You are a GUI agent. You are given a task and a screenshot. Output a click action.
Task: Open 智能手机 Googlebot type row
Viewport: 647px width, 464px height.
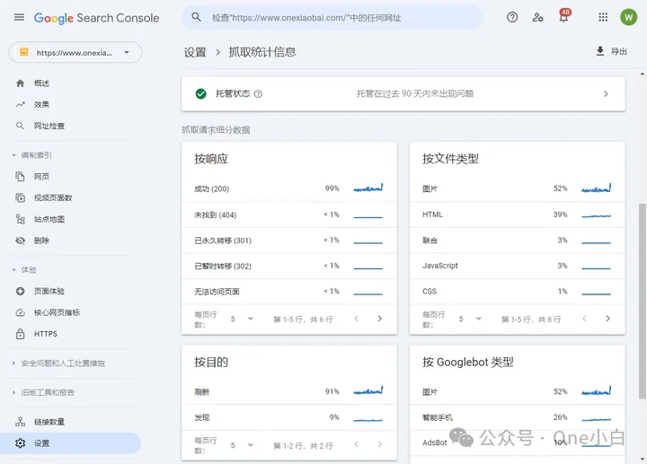pyautogui.click(x=517, y=417)
